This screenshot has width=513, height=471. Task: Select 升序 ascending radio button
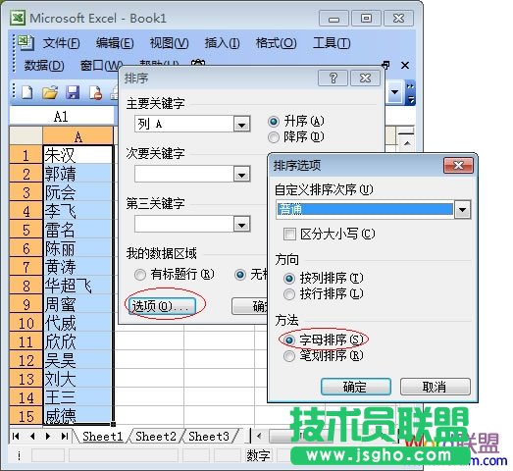pos(274,122)
